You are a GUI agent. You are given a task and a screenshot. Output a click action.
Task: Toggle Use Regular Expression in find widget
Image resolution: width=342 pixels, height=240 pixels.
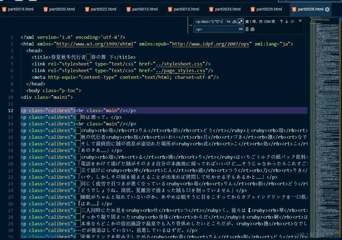tap(241, 21)
